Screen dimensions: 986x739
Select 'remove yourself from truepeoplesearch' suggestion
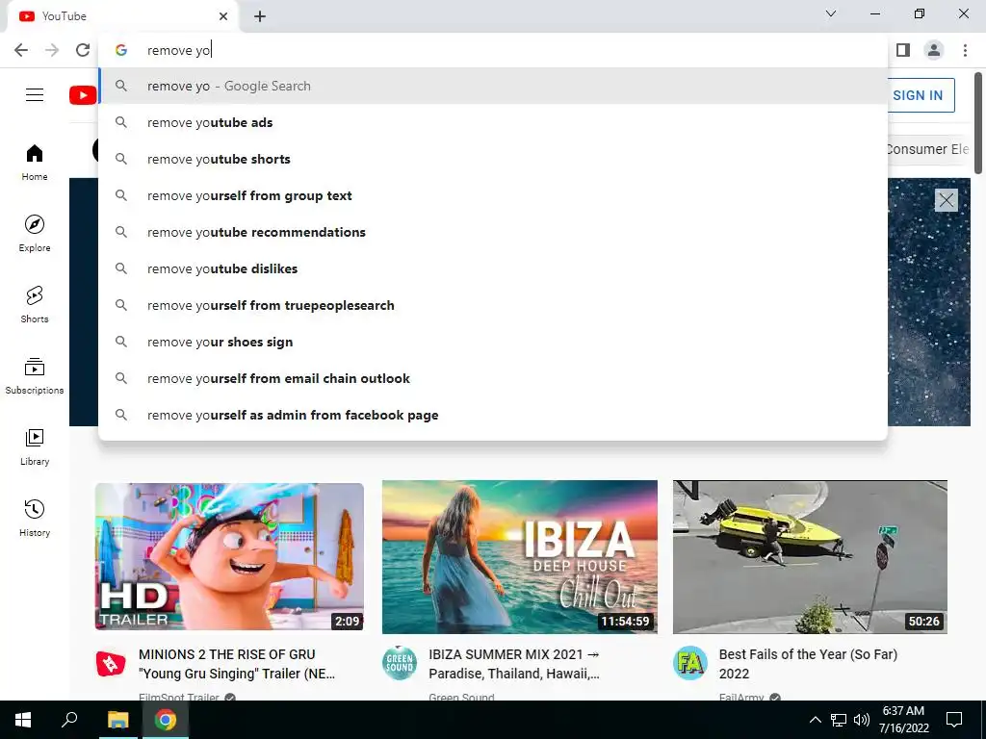click(x=493, y=305)
